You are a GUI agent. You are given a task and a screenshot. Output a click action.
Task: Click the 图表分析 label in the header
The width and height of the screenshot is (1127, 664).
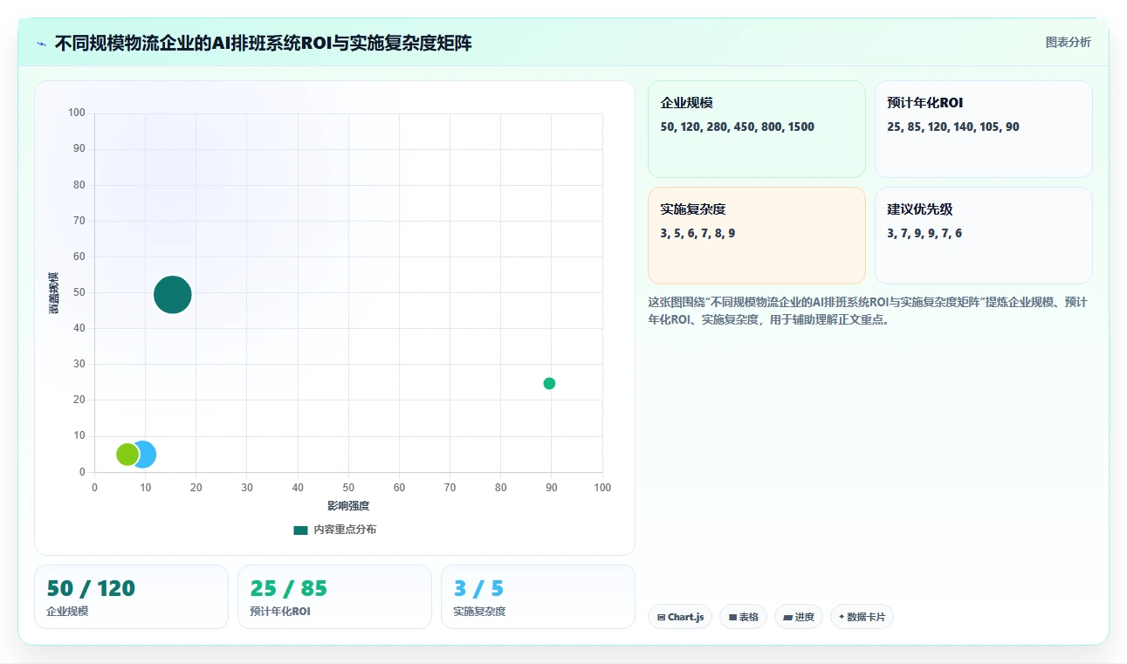pos(1068,42)
